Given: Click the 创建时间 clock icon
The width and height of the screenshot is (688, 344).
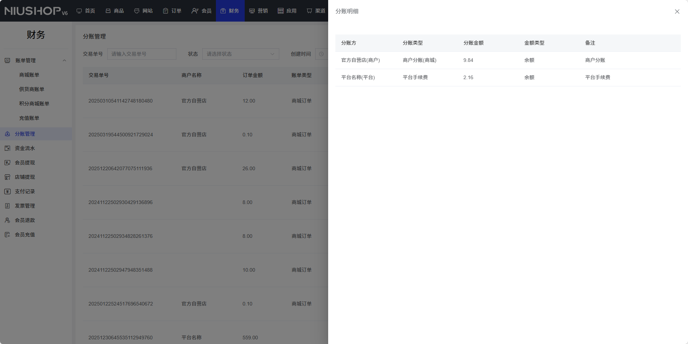Looking at the screenshot, I should pyautogui.click(x=321, y=54).
